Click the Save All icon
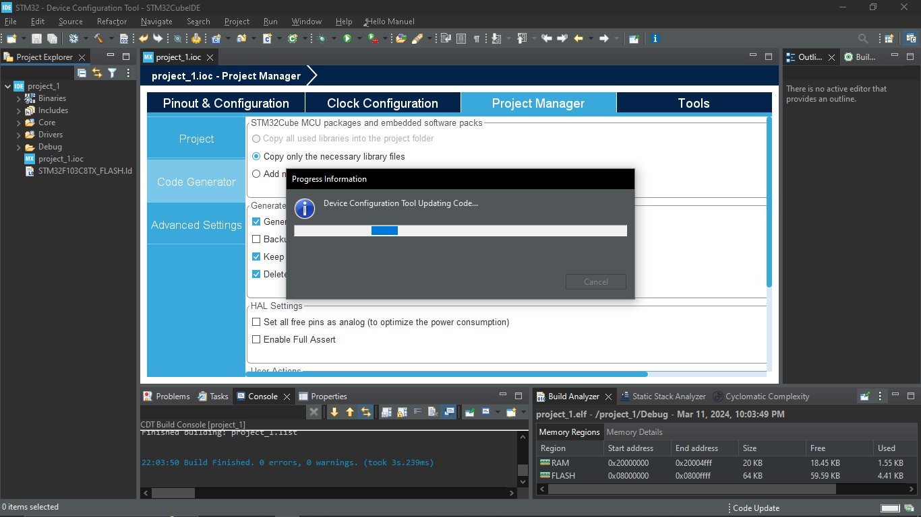 pos(52,38)
